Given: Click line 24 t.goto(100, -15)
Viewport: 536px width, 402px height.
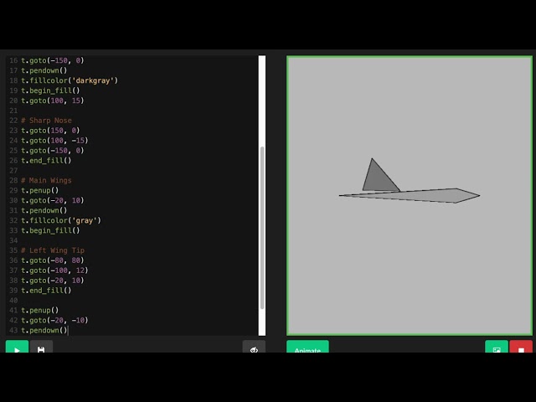Looking at the screenshot, I should click(x=54, y=140).
